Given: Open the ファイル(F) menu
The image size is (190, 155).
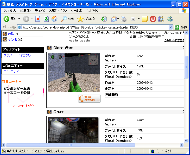Looking at the screenshot, I should click(x=10, y=11).
